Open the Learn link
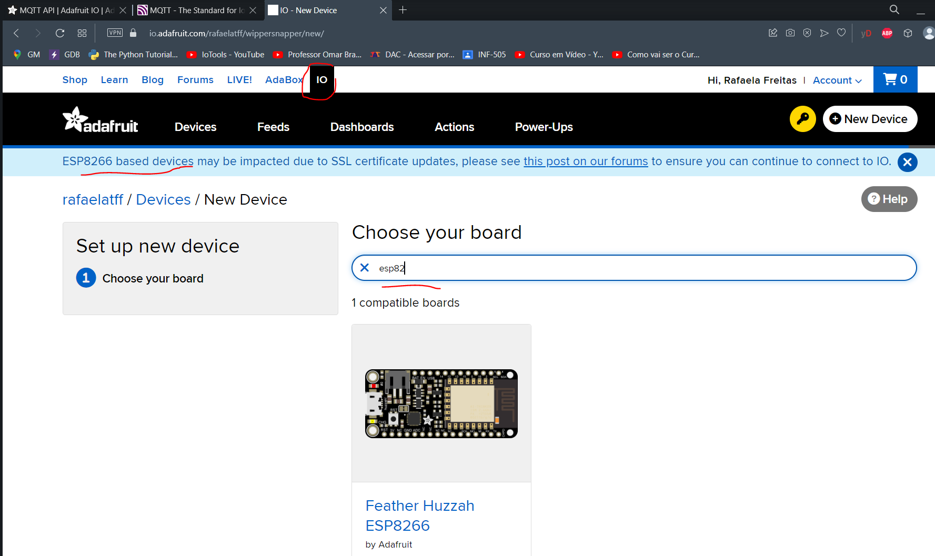The width and height of the screenshot is (935, 556). click(114, 80)
